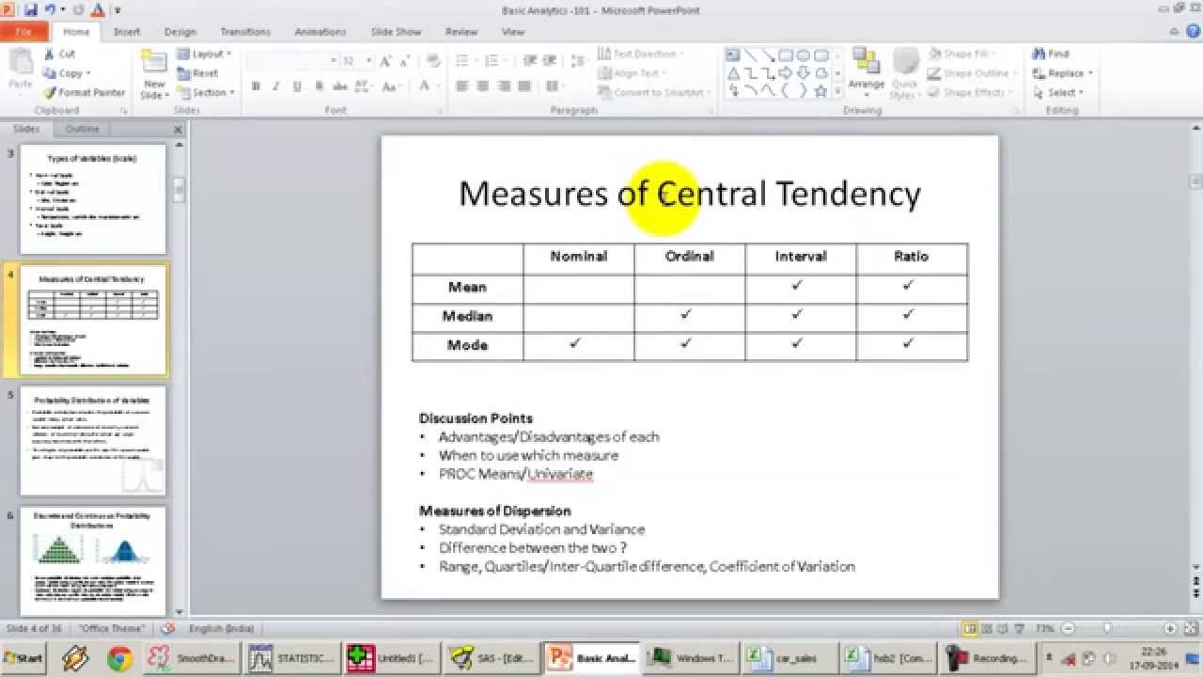Undo the last action
Screen dimensions: 1203x677
pos(50,9)
